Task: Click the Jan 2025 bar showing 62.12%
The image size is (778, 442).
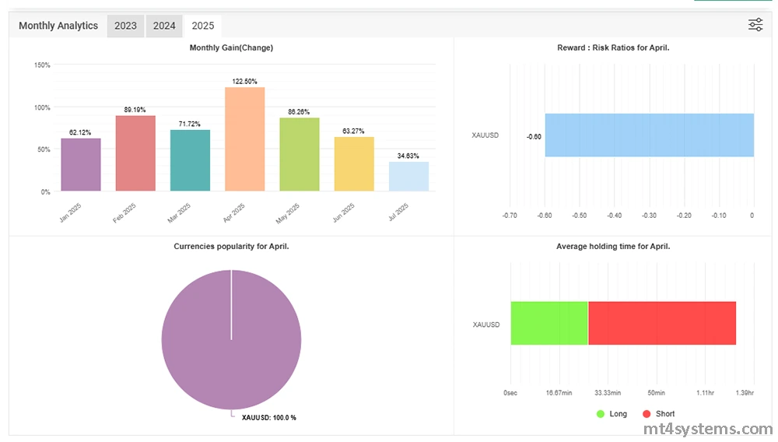Action: (81, 165)
